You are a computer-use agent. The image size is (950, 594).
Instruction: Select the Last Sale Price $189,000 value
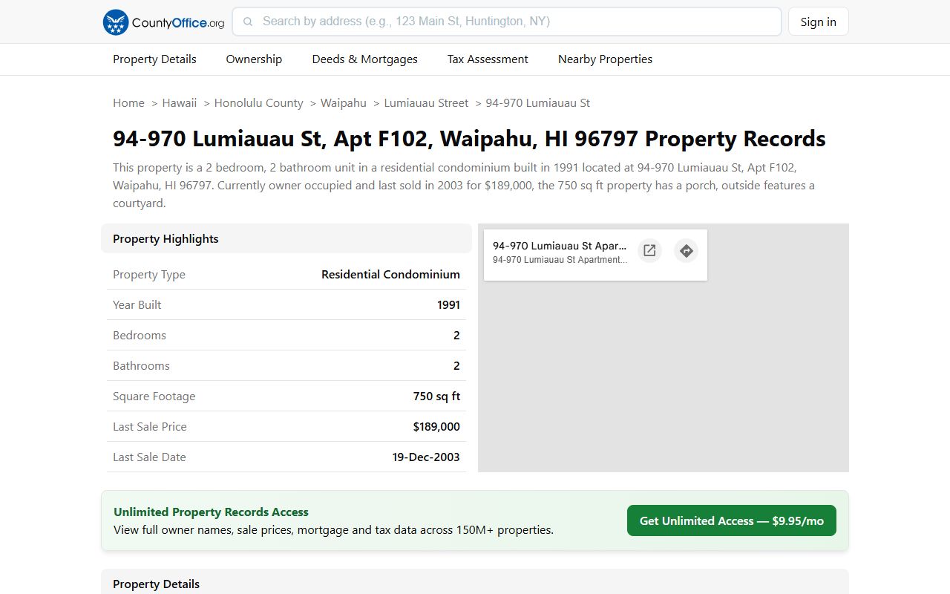436,427
